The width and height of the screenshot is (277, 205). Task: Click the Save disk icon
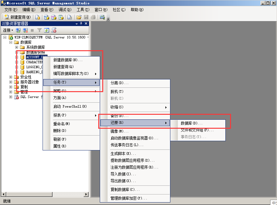(86, 17)
